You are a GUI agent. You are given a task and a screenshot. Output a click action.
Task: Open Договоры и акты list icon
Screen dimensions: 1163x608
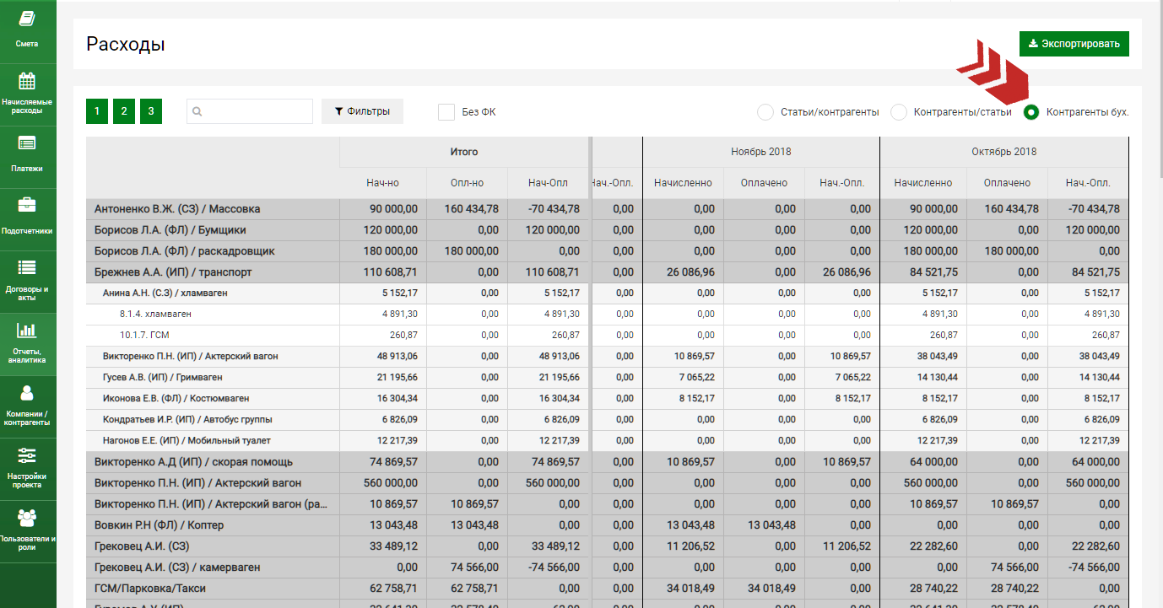pos(27,267)
